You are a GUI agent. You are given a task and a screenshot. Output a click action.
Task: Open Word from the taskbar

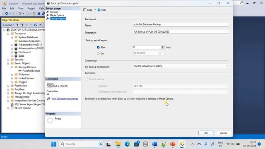click(154, 144)
